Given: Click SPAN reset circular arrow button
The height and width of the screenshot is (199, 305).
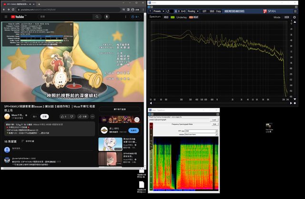Looking at the screenshot, I should coord(168,11).
